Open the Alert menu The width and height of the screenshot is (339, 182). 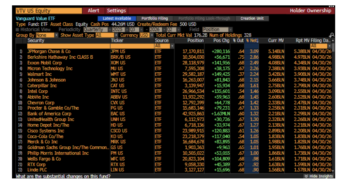pyautogui.click(x=94, y=11)
